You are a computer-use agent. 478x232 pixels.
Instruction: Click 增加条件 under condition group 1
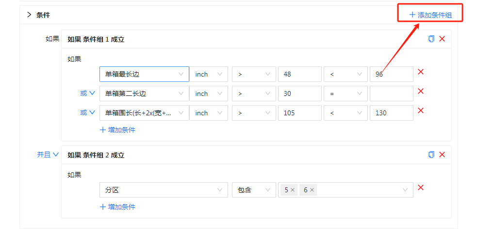pyautogui.click(x=117, y=130)
